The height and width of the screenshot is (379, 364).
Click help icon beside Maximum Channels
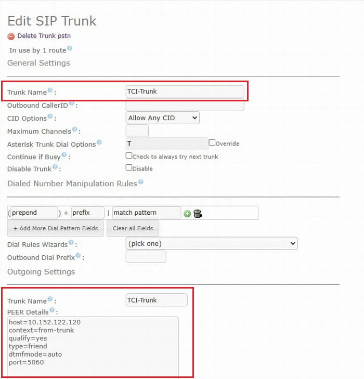(x=75, y=129)
